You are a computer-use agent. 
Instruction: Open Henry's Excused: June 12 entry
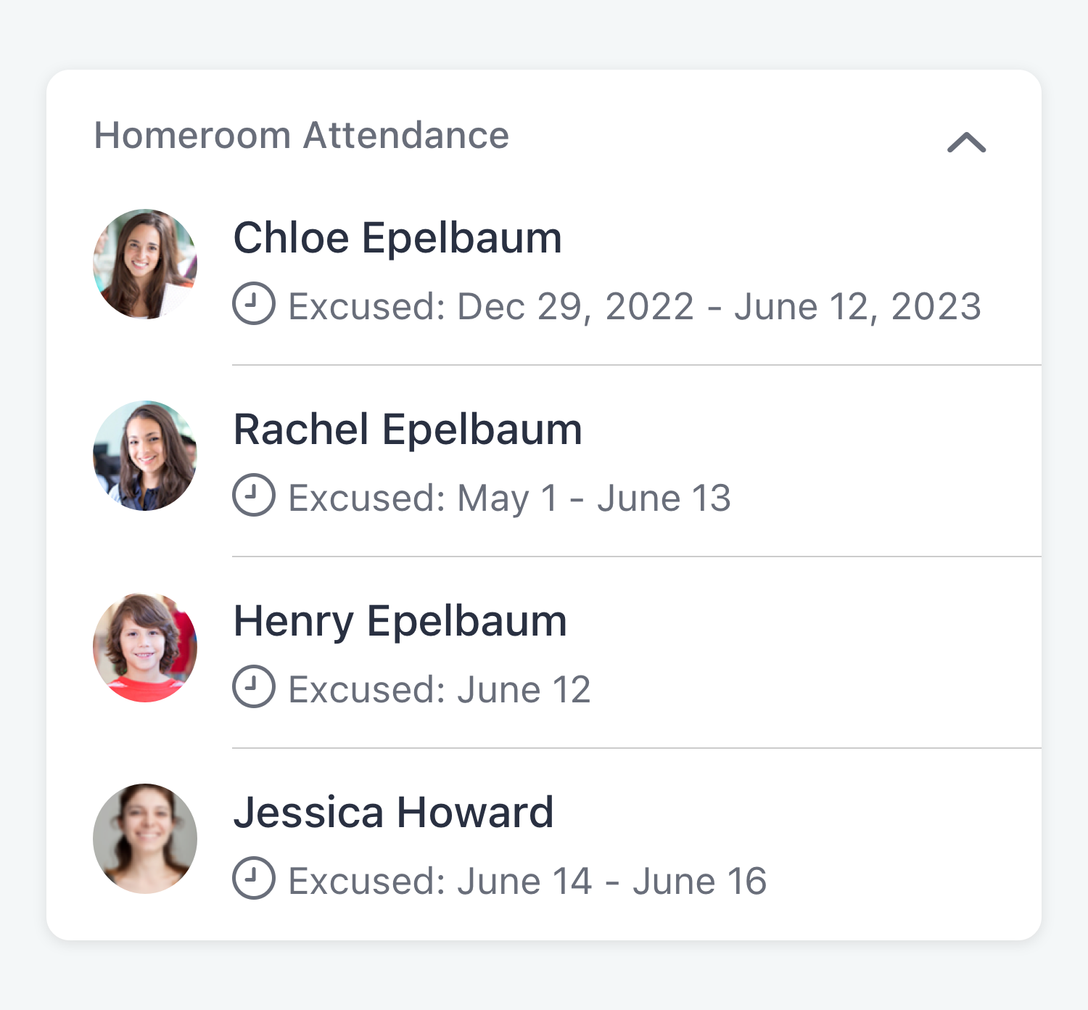(x=440, y=689)
